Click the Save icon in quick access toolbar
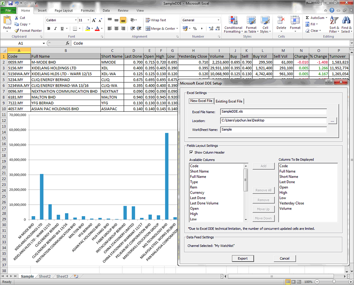The image size is (354, 285). pyautogui.click(x=10, y=4)
